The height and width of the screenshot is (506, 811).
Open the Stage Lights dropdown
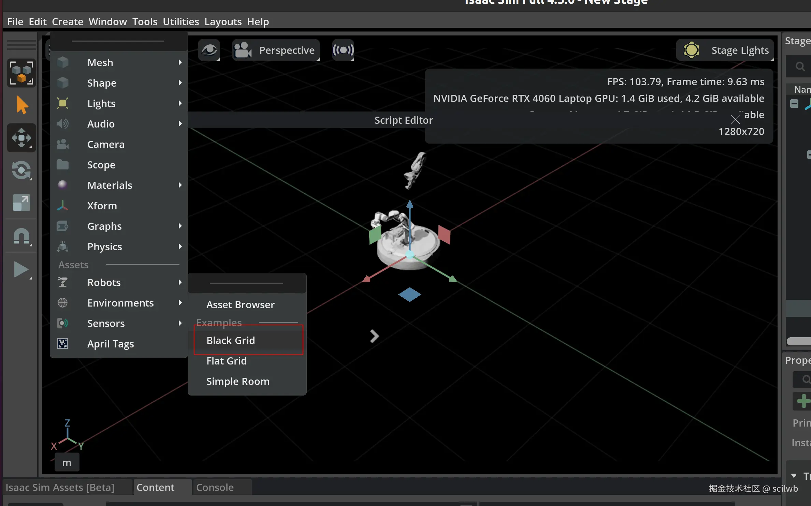725,50
